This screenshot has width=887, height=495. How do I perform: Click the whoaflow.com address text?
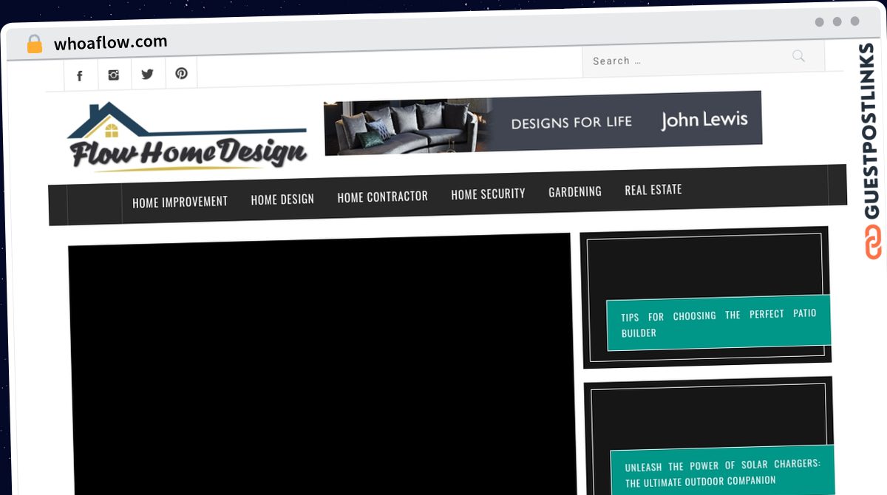(x=111, y=42)
